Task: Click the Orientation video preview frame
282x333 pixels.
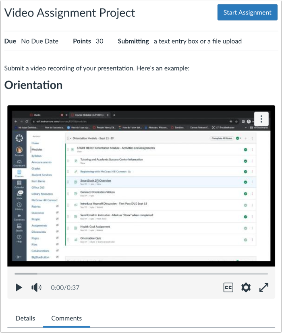Action: 141,186
